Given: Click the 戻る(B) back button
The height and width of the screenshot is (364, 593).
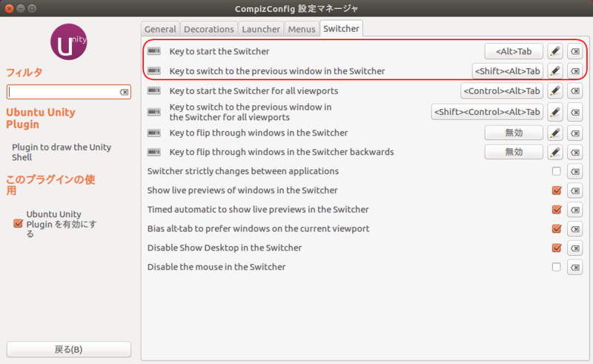Looking at the screenshot, I should click(69, 349).
